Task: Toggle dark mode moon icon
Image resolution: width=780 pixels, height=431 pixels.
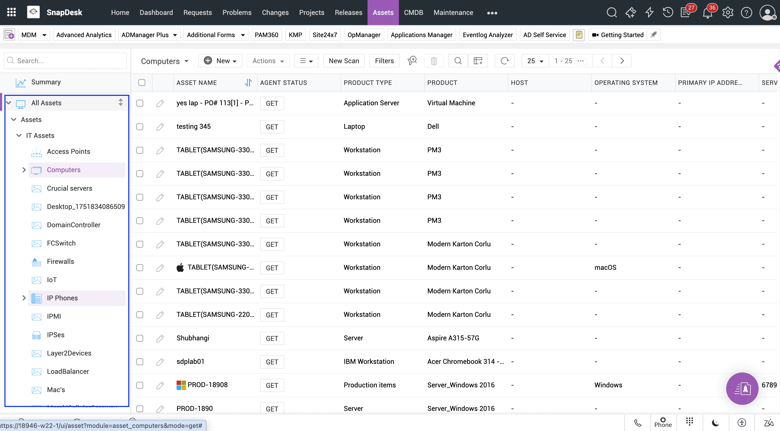Action: click(x=715, y=423)
